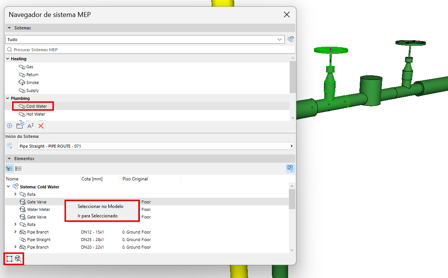Collapse the Heating group

(8, 59)
